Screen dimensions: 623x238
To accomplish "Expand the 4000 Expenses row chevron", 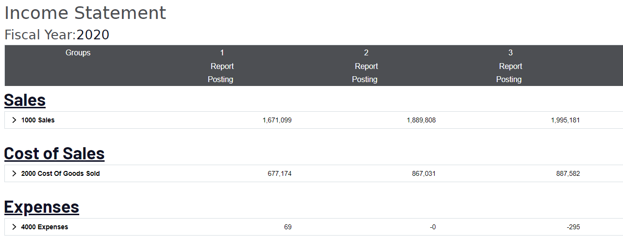I will [14, 227].
